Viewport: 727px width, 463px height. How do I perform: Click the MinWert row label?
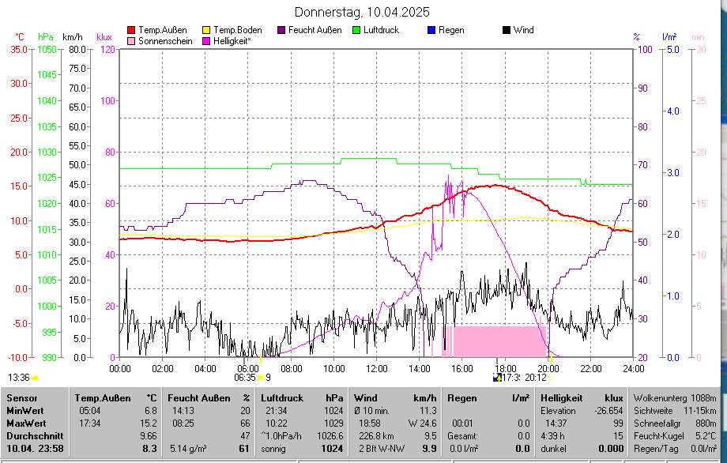(x=25, y=411)
